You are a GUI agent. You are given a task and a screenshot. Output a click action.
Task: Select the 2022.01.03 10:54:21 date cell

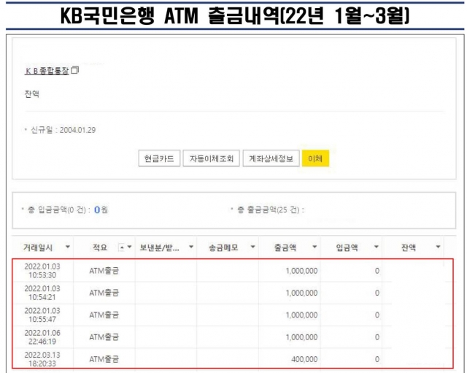pos(42,293)
